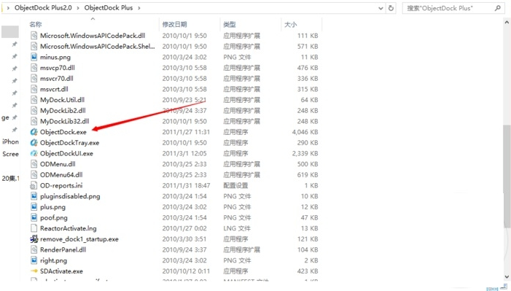Image resolution: width=511 pixels, height=291 pixels.
Task: Go to ObjectDock Plus2.0 breadcrumb folder
Action: point(43,8)
